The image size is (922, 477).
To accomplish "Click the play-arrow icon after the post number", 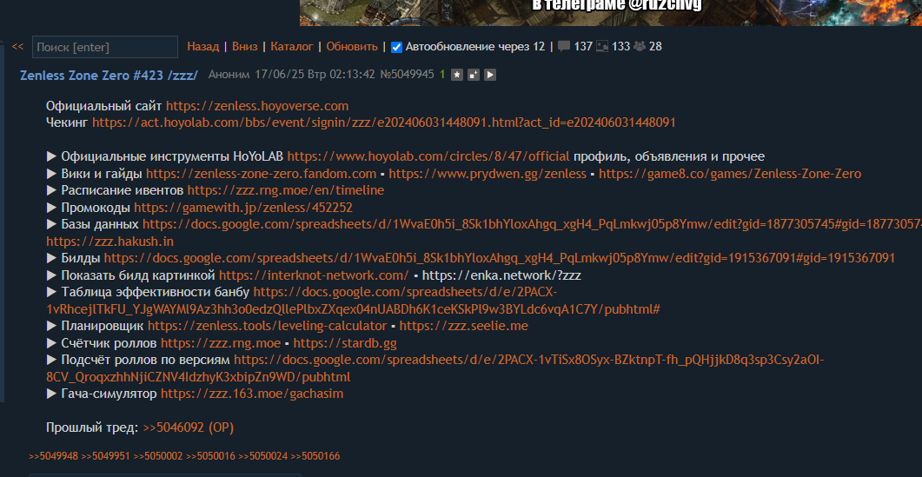I will 489,75.
